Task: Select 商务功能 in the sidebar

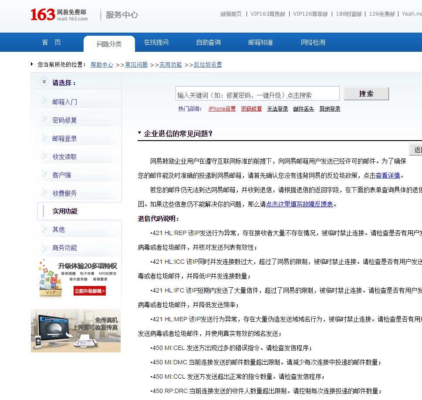Action: (x=64, y=248)
